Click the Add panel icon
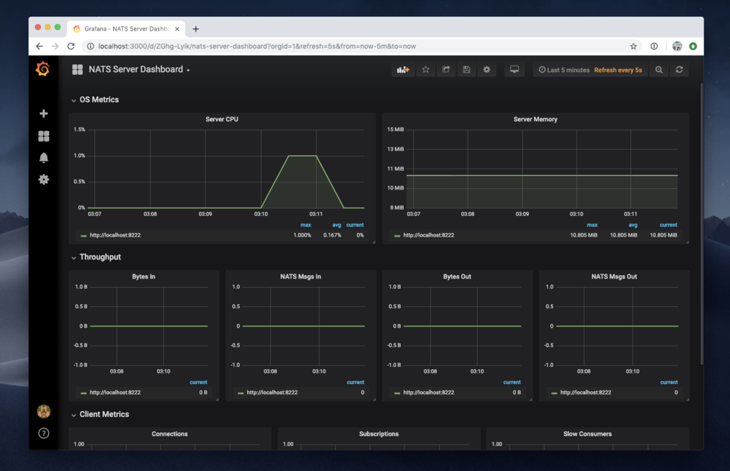Screen dimensions: 730x471 403,70
